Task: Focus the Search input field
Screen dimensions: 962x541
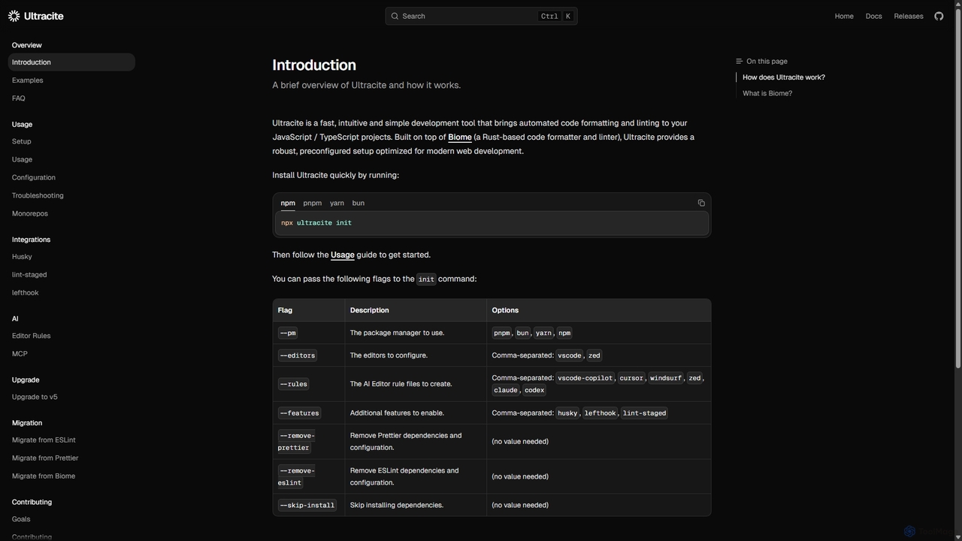Action: tap(481, 16)
